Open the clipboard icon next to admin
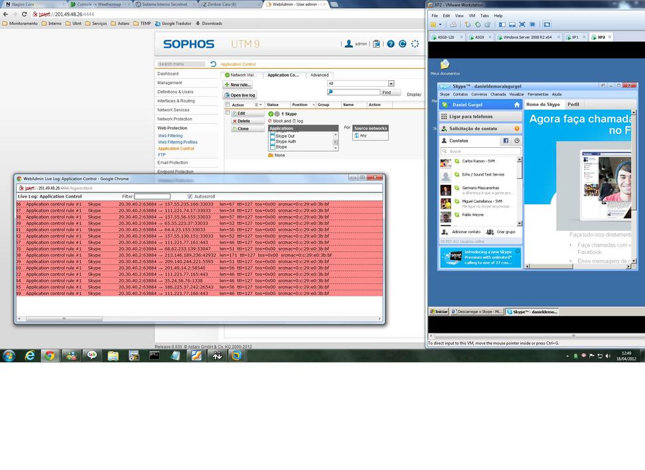 tap(377, 44)
